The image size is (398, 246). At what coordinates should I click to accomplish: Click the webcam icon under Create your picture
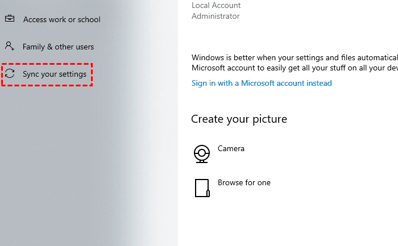point(201,153)
